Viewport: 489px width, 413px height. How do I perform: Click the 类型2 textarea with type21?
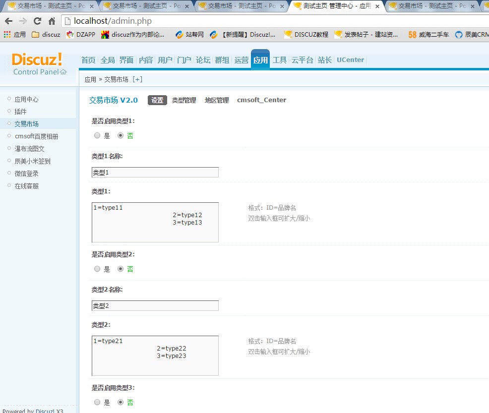155,355
